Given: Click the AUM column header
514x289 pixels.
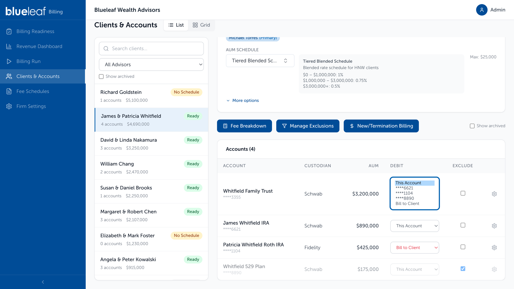Looking at the screenshot, I should point(373,166).
